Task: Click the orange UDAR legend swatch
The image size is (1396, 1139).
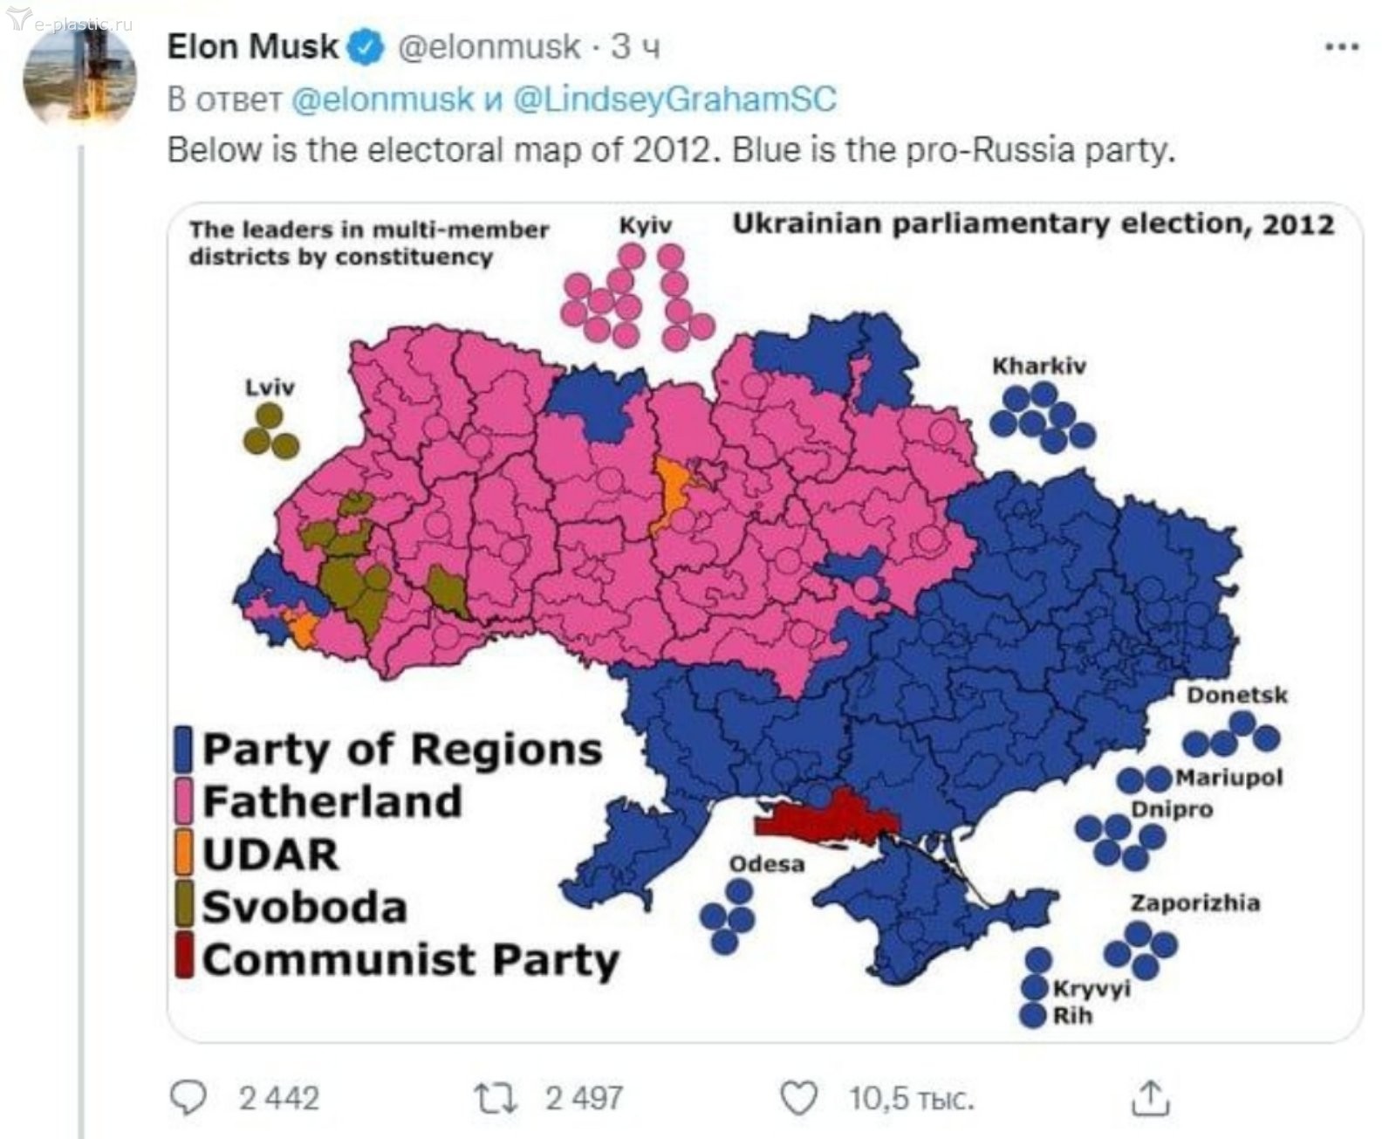Action: pos(183,854)
